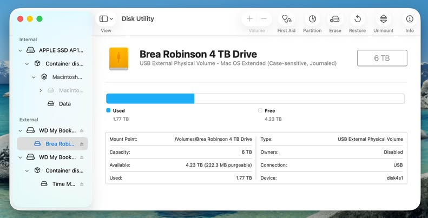Unmount the selected volume
Screen dimensions: 428x218
coord(383,19)
